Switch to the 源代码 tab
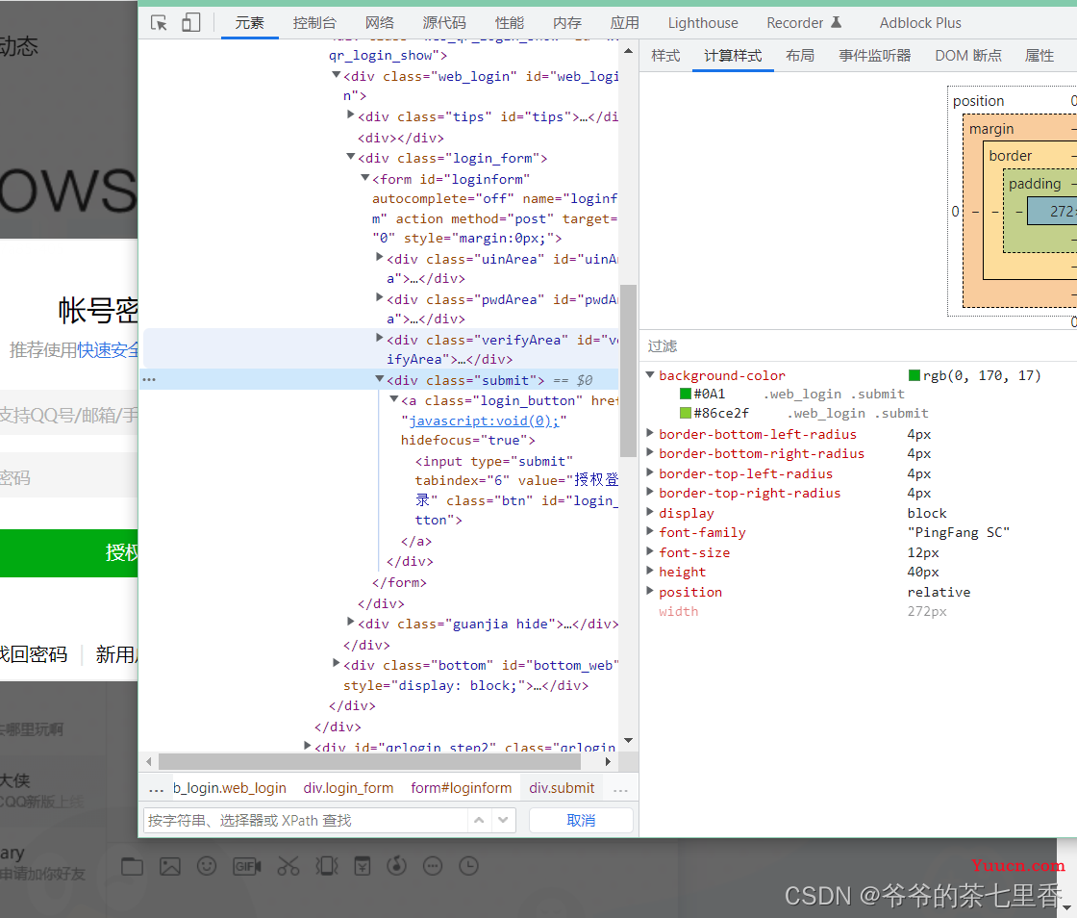Screen dimensions: 1077x918 [444, 23]
